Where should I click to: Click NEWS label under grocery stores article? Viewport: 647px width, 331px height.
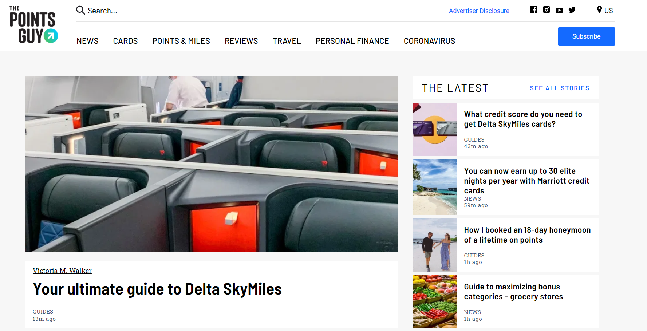tap(473, 312)
